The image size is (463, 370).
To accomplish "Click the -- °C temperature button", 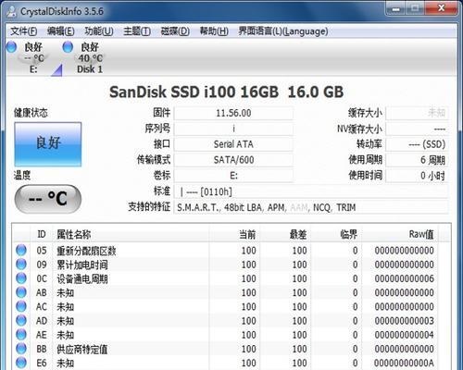I will tap(48, 199).
